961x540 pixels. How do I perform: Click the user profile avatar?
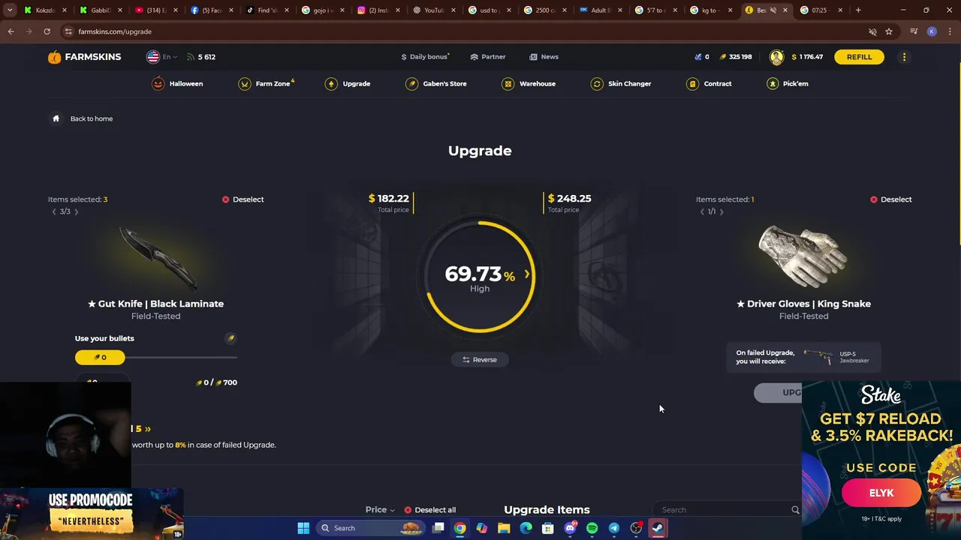(x=776, y=57)
